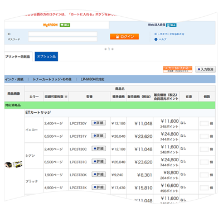Click the orange ログイン button
Image resolution: width=223 pixels, height=212 pixels.
124,37
